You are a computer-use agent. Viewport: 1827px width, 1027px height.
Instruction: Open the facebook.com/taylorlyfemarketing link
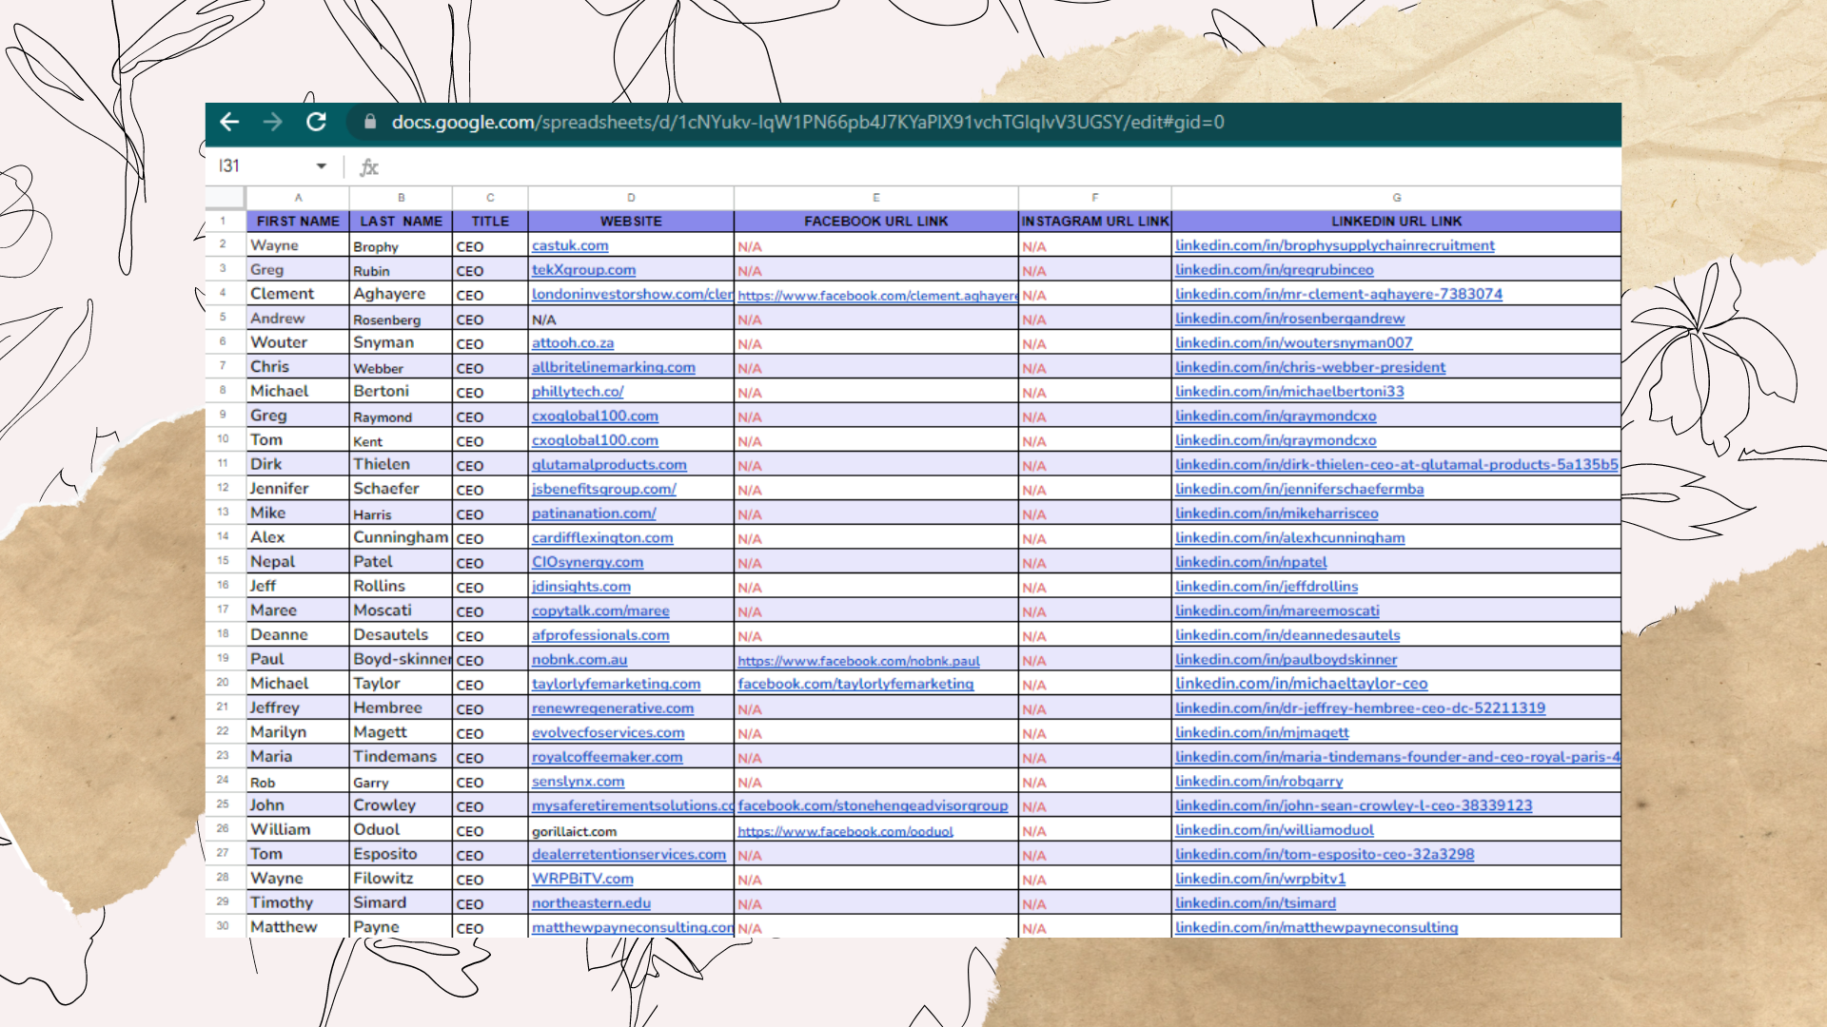click(855, 684)
